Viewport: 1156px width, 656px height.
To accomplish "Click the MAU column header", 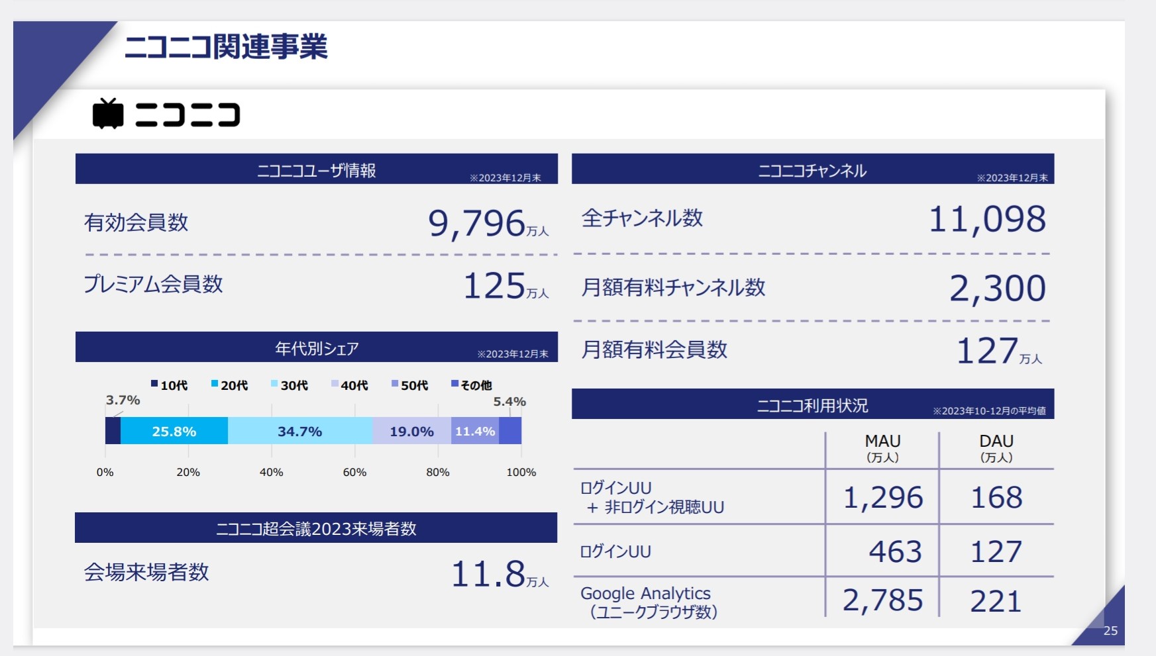I will pyautogui.click(x=882, y=448).
